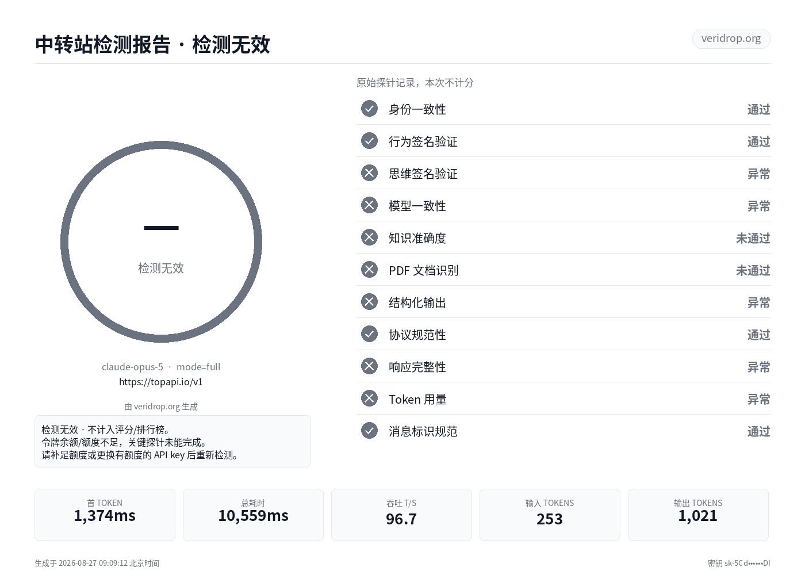Open the https://topapi.io/v1 link
Viewport: 805px width, 575px height.
[x=161, y=382]
